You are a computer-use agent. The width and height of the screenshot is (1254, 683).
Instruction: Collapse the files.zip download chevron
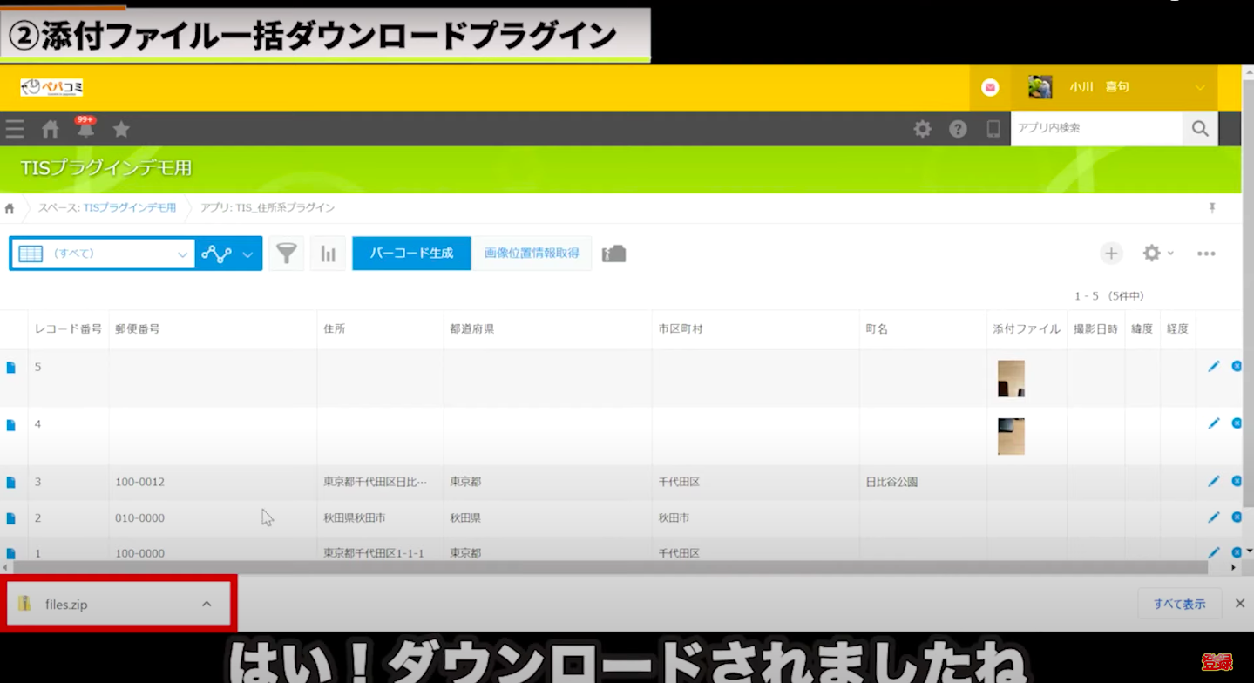point(207,603)
